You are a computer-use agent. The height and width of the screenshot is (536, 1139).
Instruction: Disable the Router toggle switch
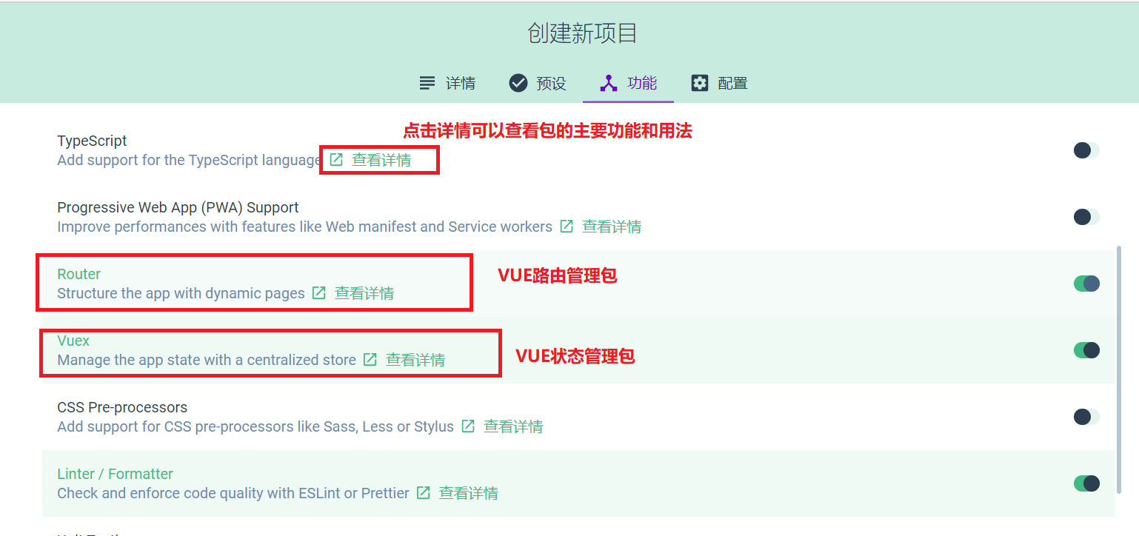tap(1086, 284)
